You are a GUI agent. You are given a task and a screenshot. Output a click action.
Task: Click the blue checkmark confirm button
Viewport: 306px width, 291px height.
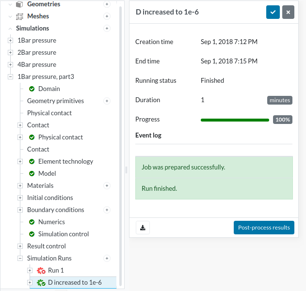coord(273,12)
